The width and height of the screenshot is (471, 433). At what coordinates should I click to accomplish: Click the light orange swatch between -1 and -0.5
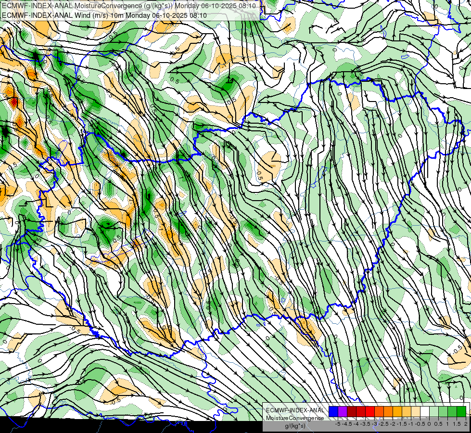407,412
